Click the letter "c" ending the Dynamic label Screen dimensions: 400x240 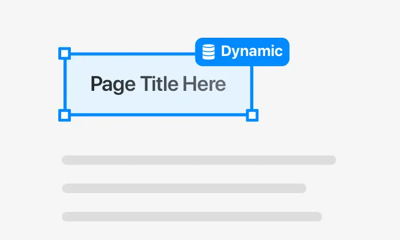(279, 52)
